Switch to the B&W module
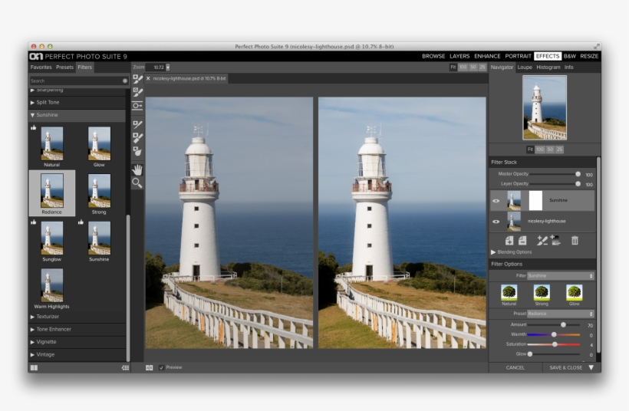The image size is (629, 411). tap(570, 57)
